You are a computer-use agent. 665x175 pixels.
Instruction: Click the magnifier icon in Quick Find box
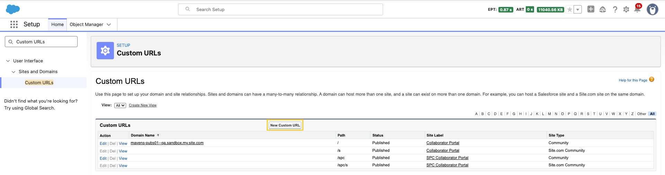[11, 42]
